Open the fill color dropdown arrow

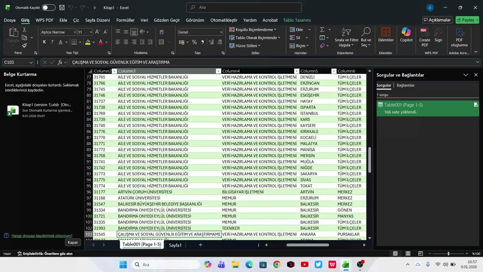[93, 42]
